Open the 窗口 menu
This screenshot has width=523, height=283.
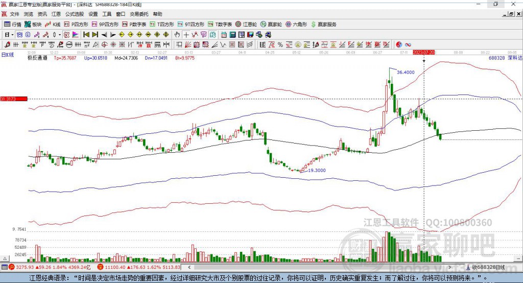click(121, 14)
